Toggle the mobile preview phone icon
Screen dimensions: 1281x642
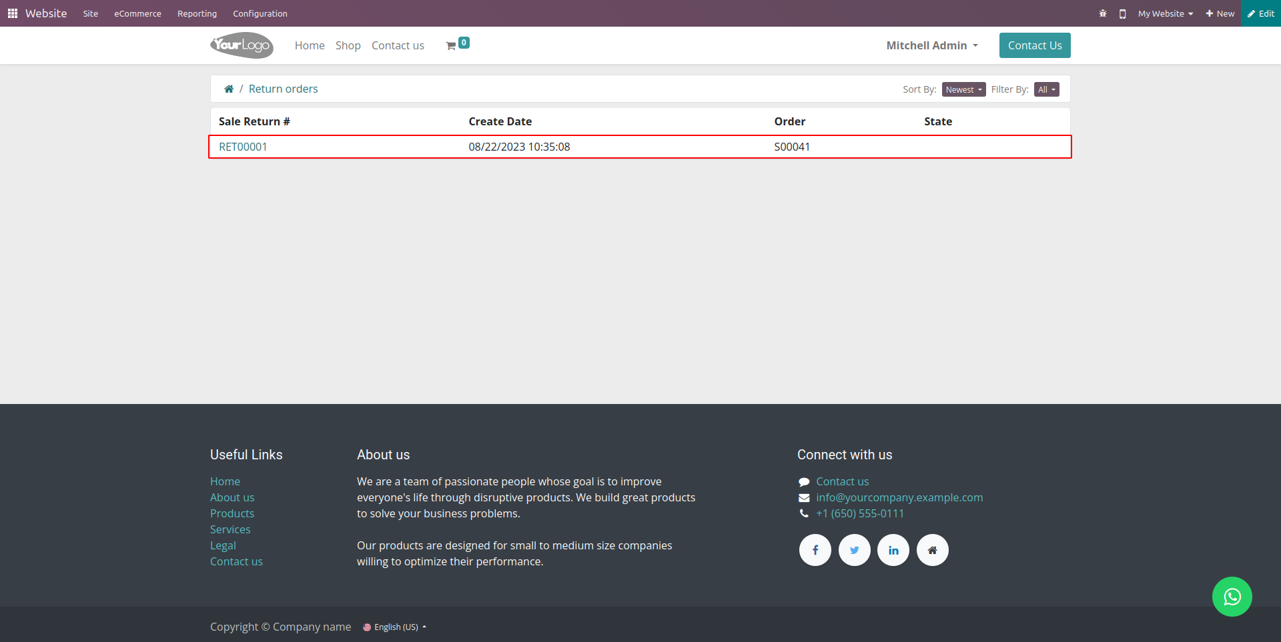point(1123,13)
